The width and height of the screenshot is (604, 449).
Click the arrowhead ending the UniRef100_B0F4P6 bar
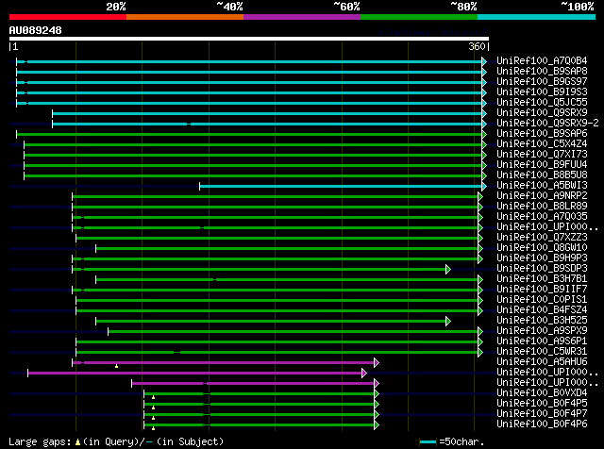[377, 425]
